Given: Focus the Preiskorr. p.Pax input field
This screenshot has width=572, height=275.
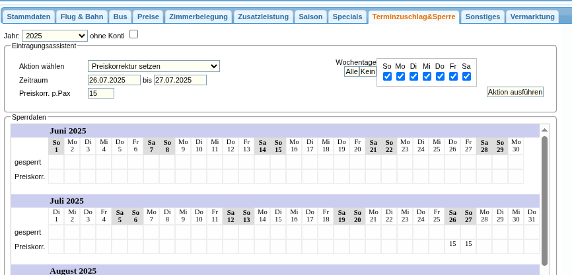Looking at the screenshot, I should [x=100, y=93].
